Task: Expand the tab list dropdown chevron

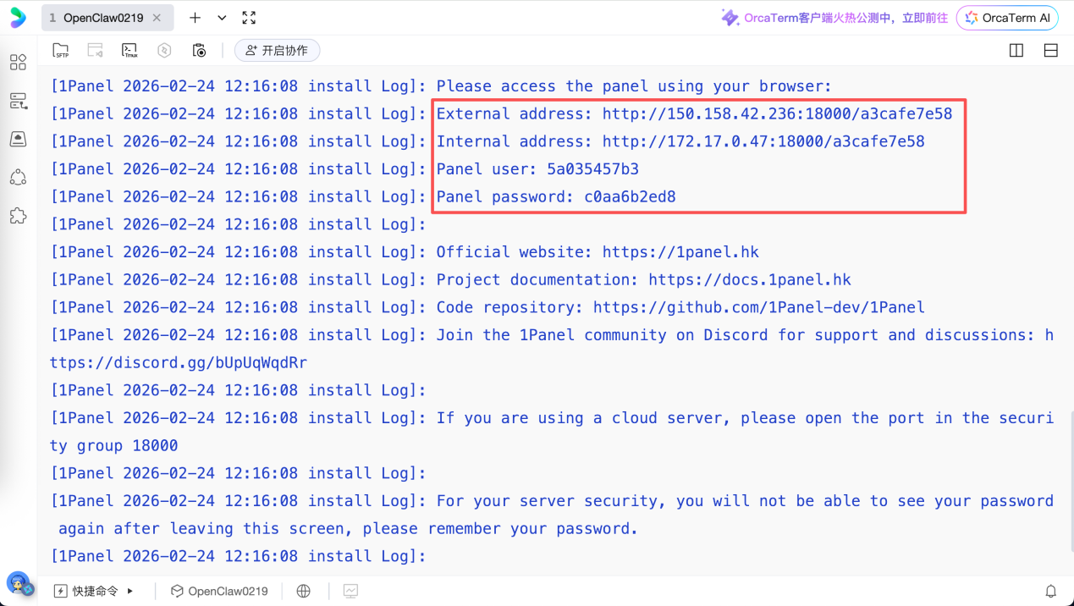Action: pos(222,18)
